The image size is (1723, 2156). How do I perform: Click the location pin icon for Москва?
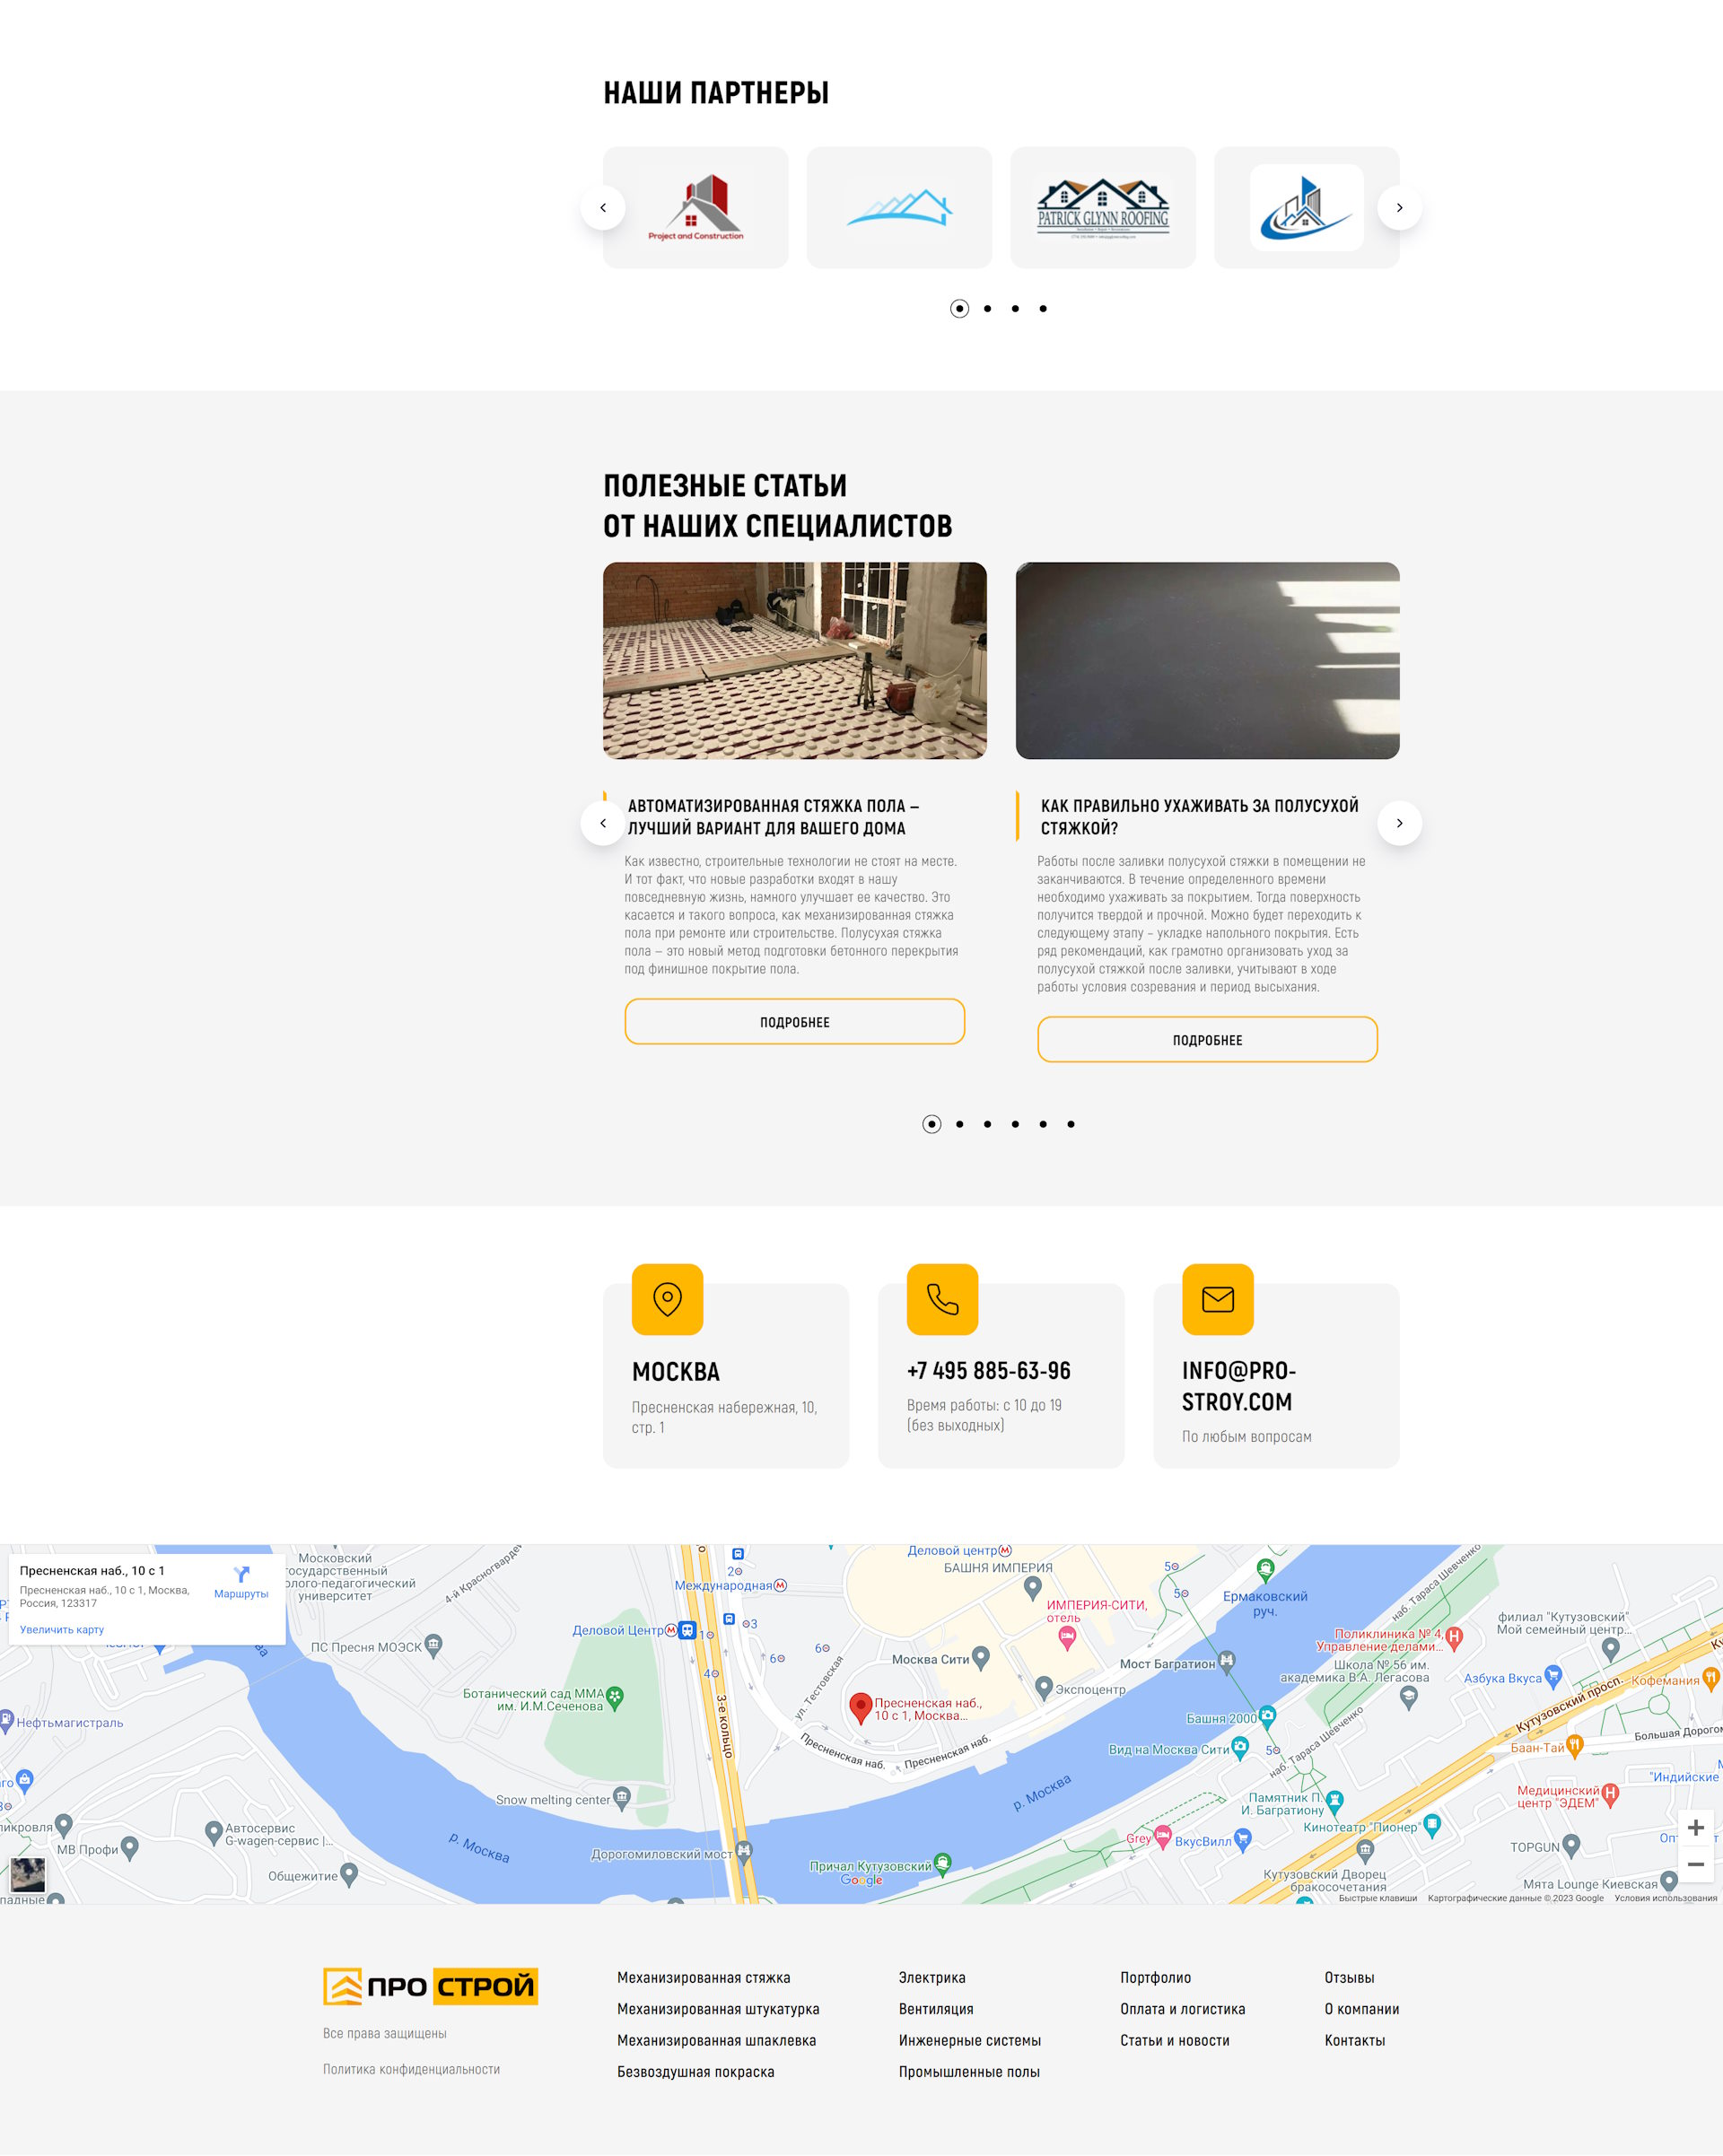coord(667,1299)
